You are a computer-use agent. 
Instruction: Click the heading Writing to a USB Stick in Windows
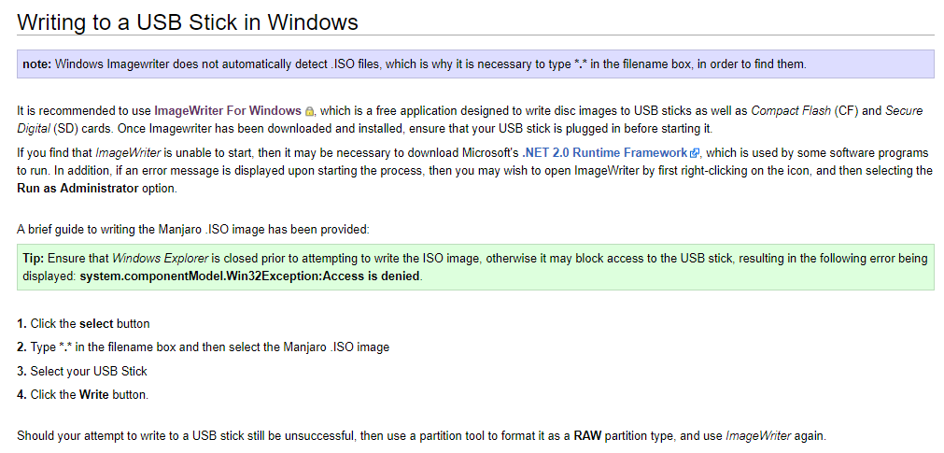point(188,22)
